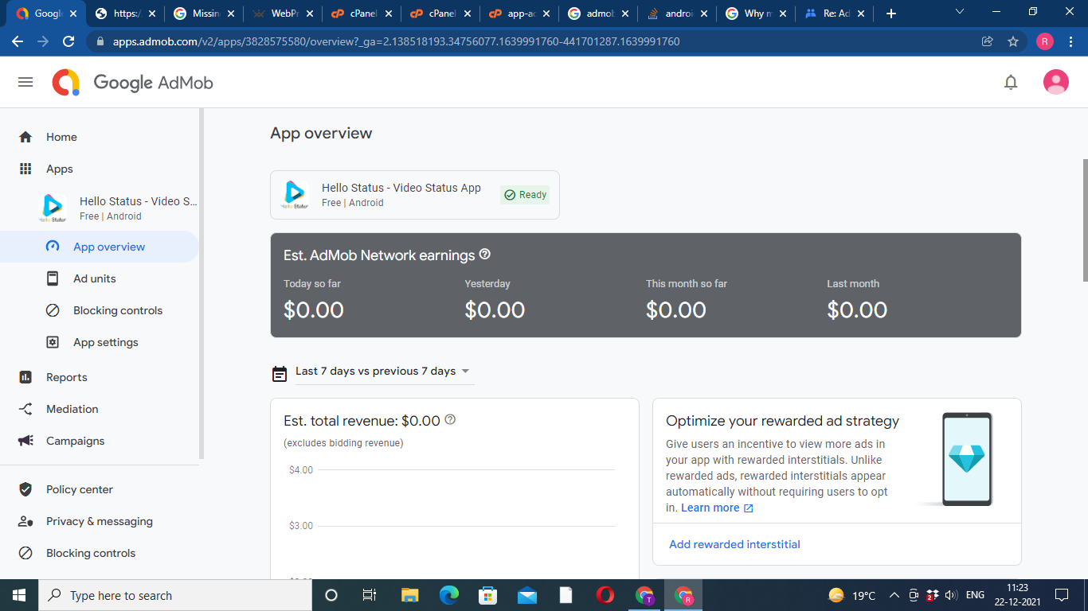Screen dimensions: 1088x611
Task: Open the Last 7 days date range dropdown
Action: [x=385, y=372]
